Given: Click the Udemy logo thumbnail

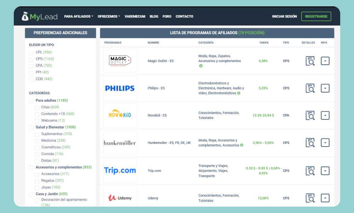Looking at the screenshot, I should point(120,196).
